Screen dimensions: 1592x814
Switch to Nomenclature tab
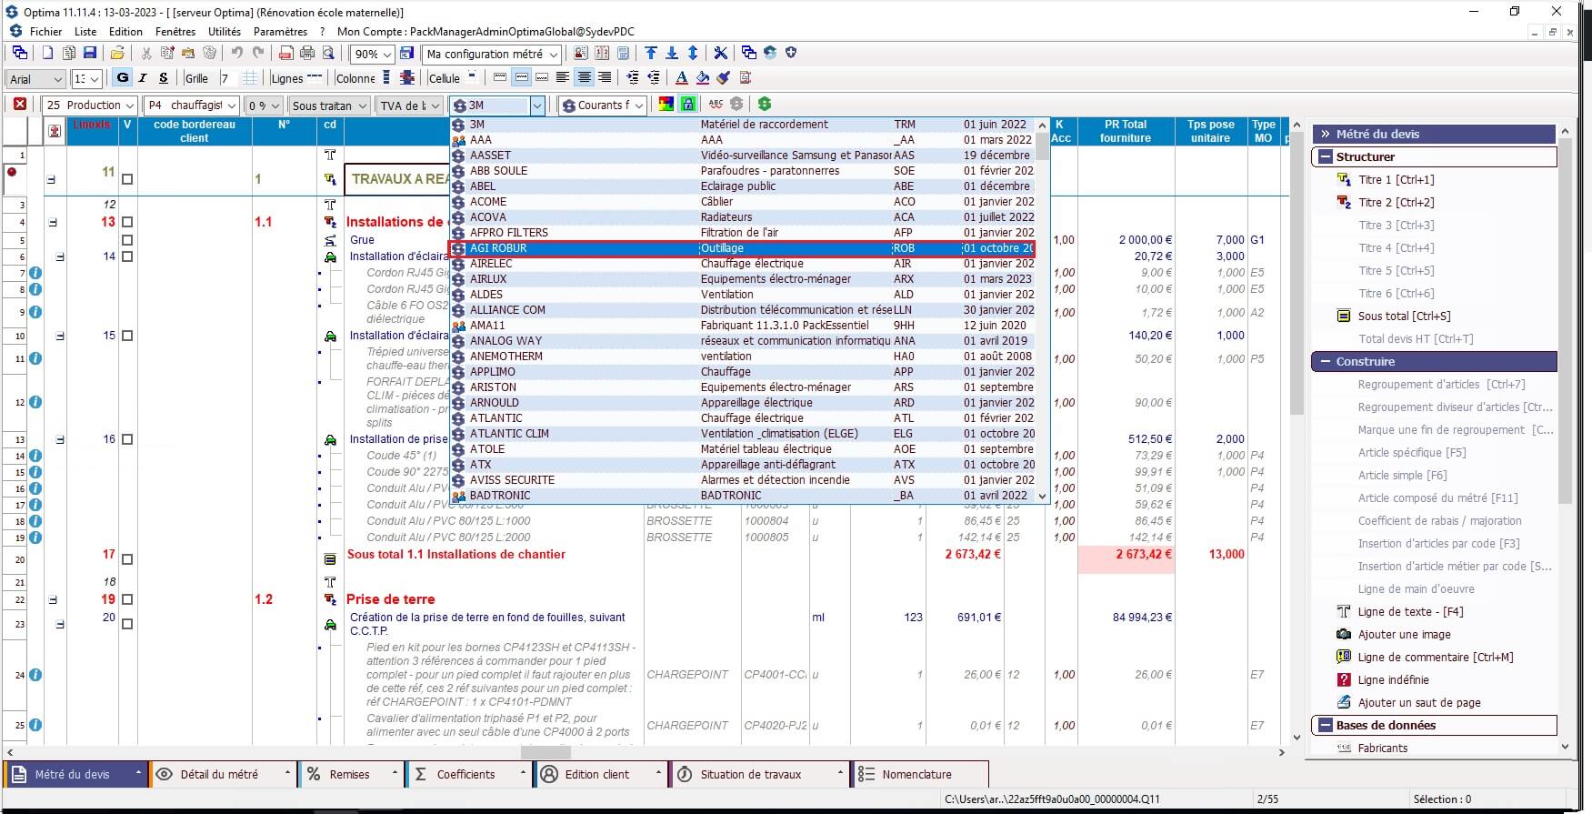coord(920,774)
